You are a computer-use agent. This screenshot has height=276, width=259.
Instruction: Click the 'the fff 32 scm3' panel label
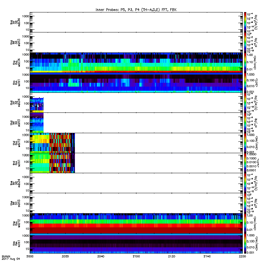[15, 203]
